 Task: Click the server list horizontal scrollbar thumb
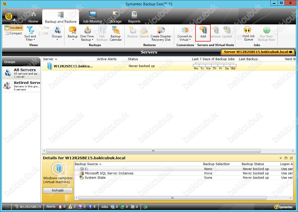153,151
